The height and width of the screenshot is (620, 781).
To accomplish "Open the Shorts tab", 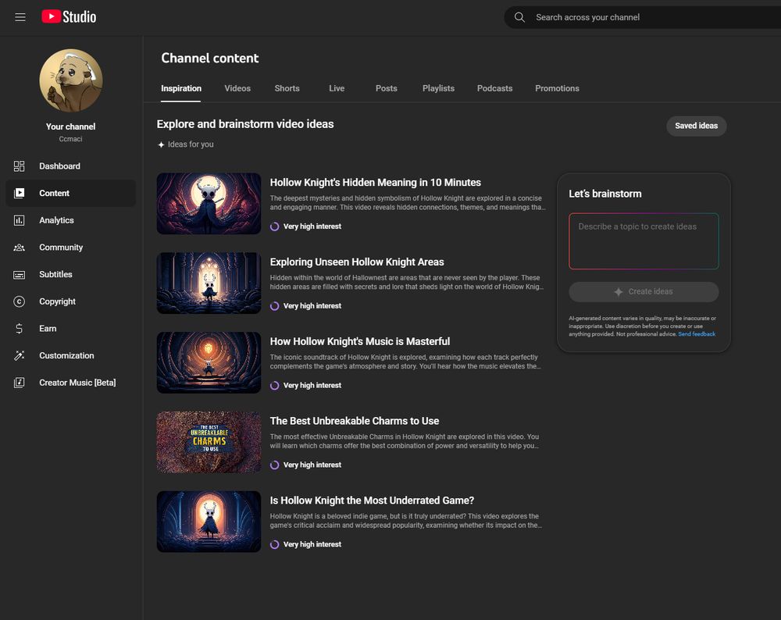I will [x=287, y=88].
